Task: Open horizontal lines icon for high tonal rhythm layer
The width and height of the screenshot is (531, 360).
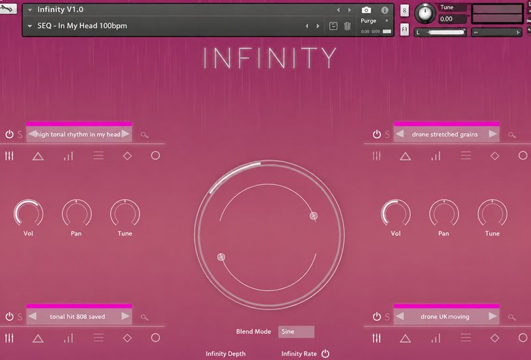Action: 98,156
